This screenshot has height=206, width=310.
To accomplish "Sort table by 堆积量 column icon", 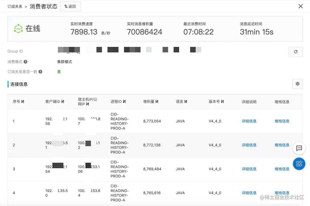I will (157, 101).
